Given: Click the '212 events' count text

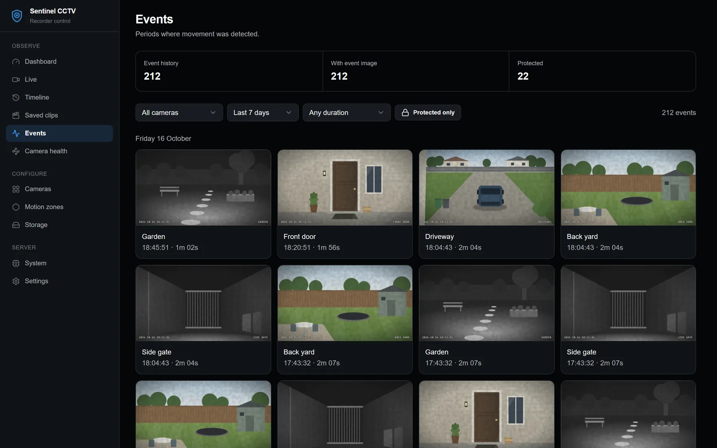Looking at the screenshot, I should tap(679, 113).
